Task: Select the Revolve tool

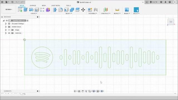Action: (x=31, y=10)
